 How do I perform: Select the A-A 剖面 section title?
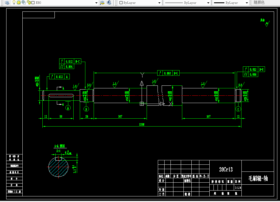click(x=60, y=146)
